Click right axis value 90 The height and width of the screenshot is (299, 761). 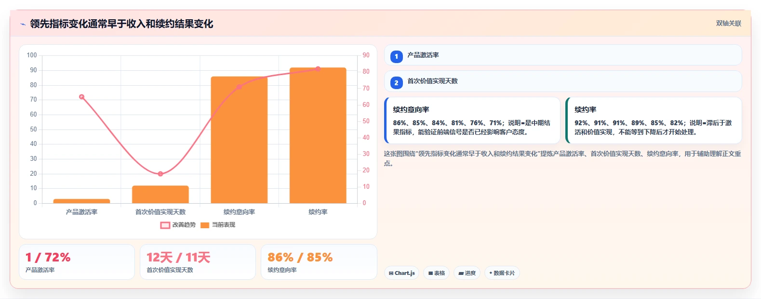[x=366, y=55]
